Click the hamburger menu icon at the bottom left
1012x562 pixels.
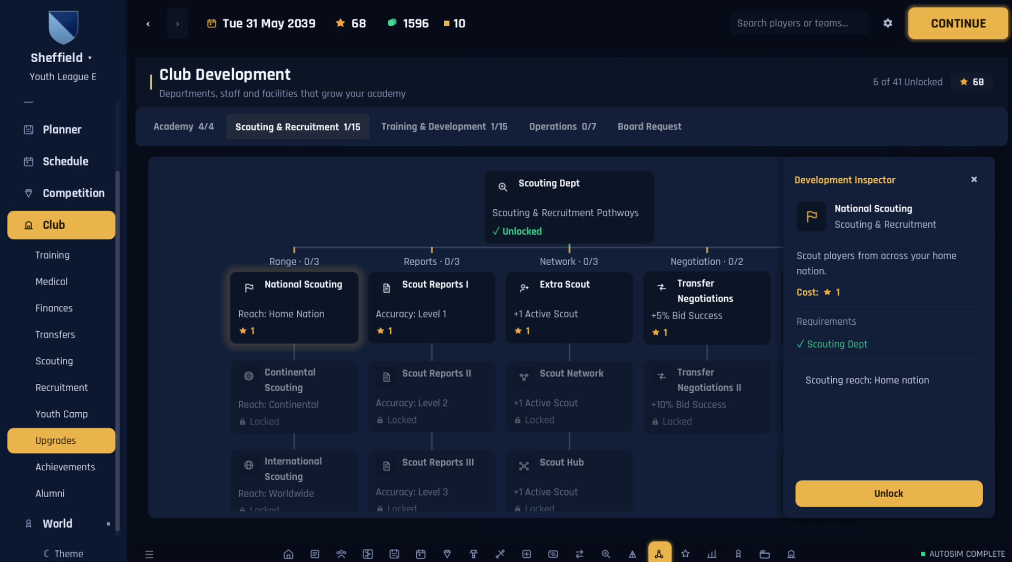(x=149, y=554)
